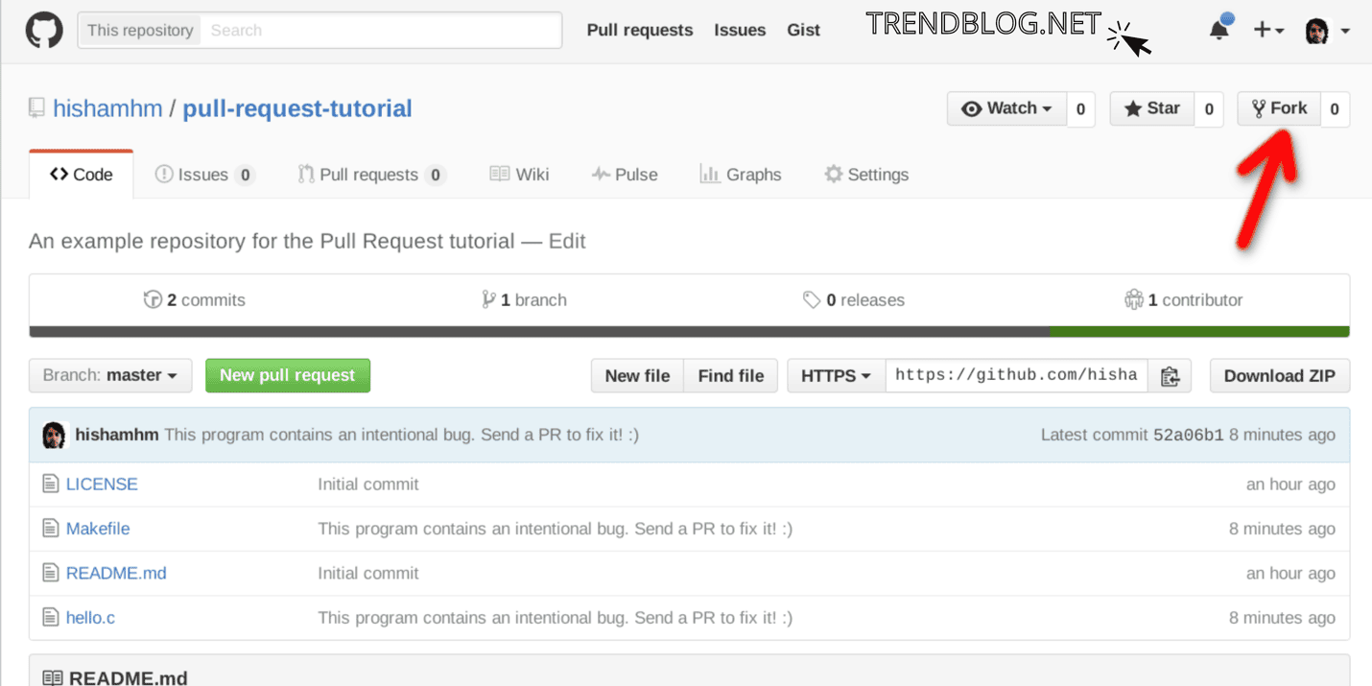Screen dimensions: 1372x686
Task: Watch the repository with the eye button
Action: (x=1006, y=108)
